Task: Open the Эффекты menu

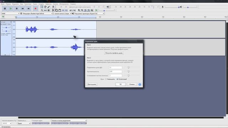Action: [x=48, y=4]
